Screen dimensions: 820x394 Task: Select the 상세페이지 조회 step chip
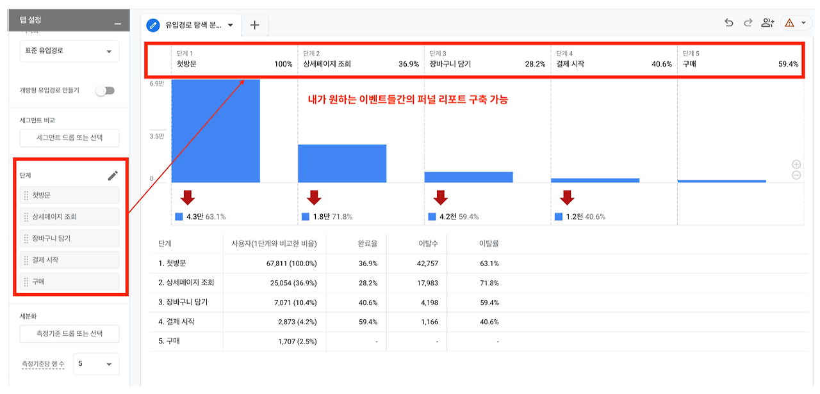pos(69,217)
